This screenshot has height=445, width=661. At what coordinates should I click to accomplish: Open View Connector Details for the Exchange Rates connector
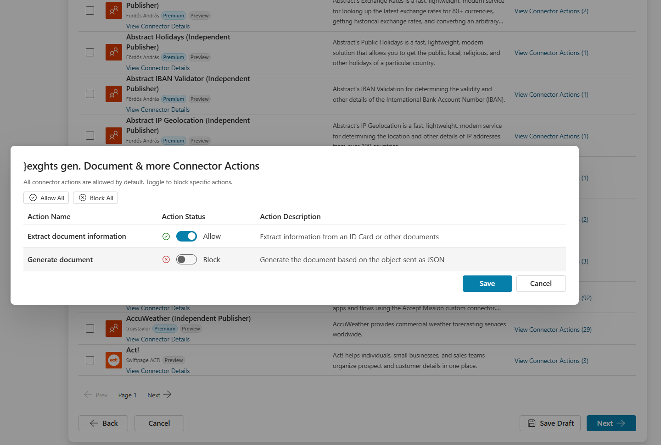158,26
